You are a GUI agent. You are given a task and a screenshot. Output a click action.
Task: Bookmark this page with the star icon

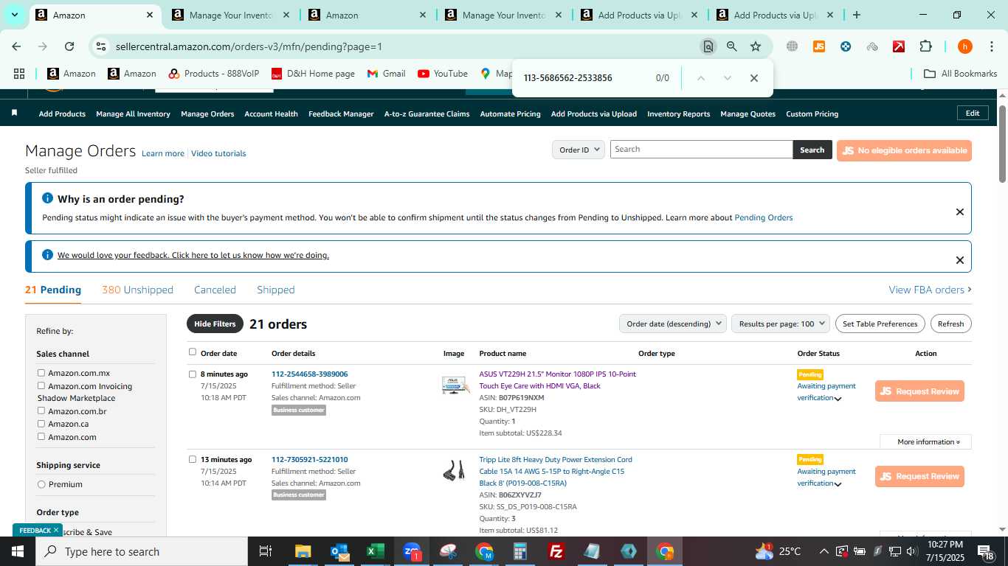(756, 46)
